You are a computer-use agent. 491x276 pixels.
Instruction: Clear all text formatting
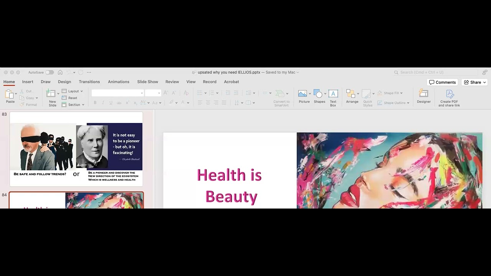186,93
